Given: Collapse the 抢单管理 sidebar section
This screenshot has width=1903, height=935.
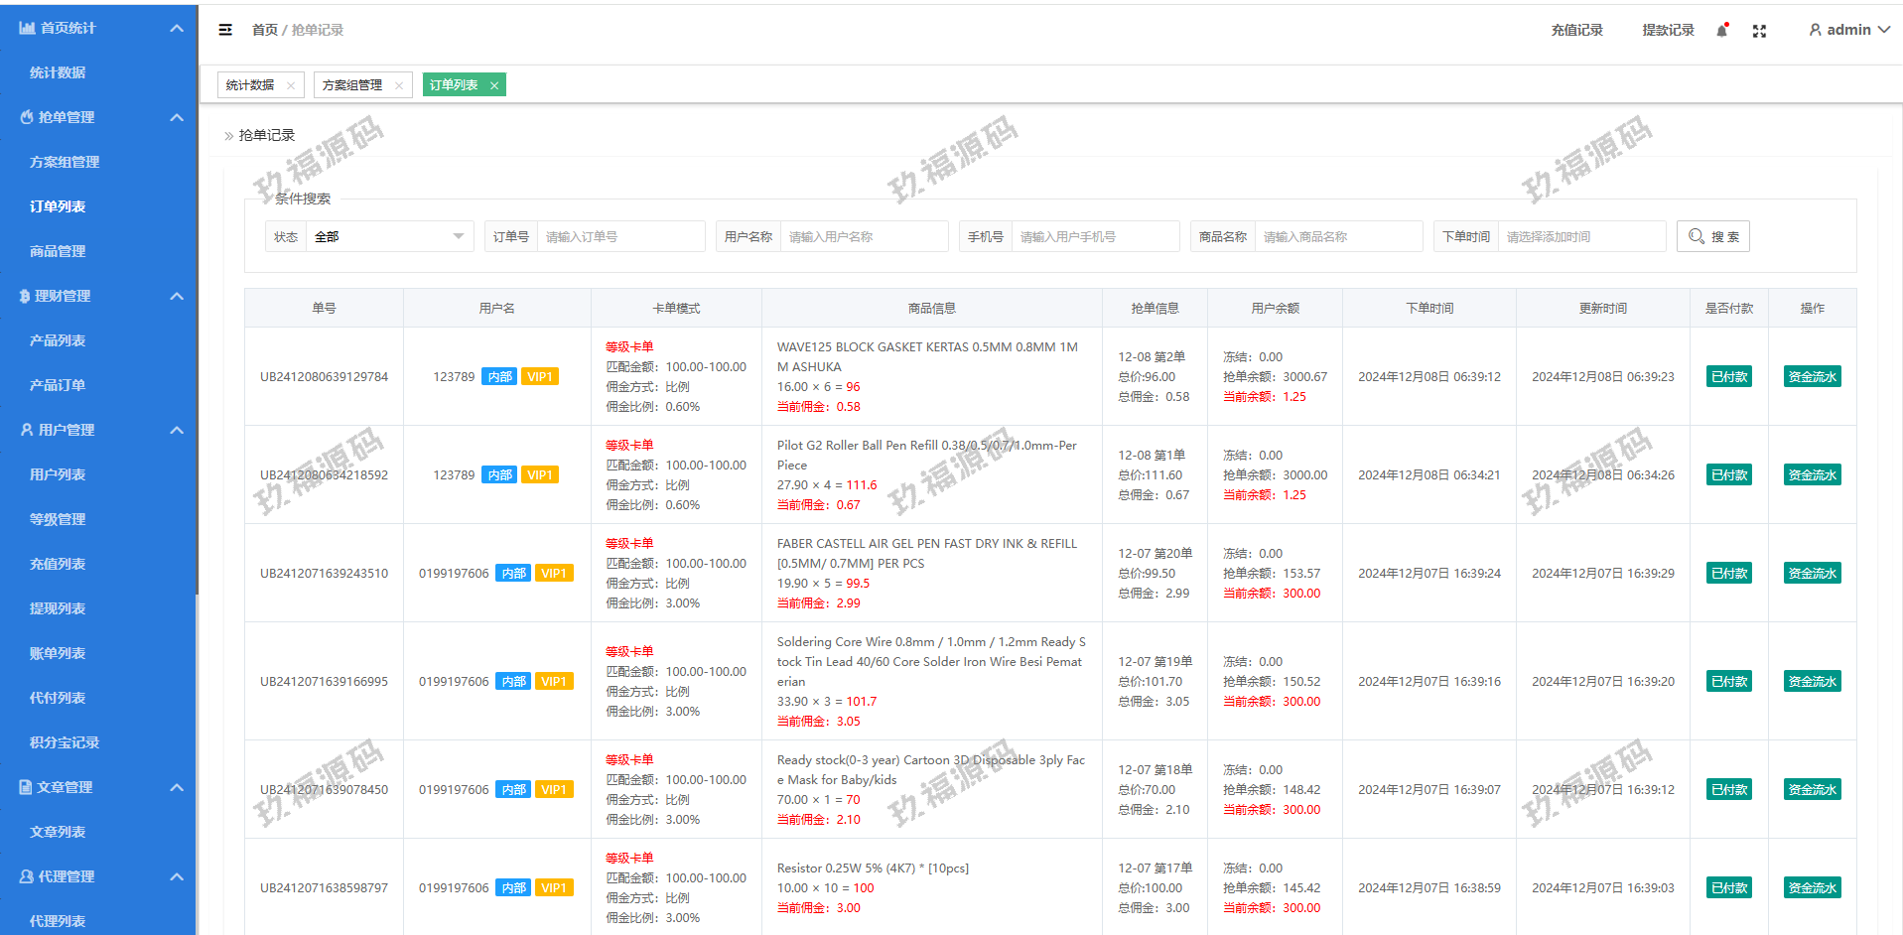Looking at the screenshot, I should pos(177,117).
